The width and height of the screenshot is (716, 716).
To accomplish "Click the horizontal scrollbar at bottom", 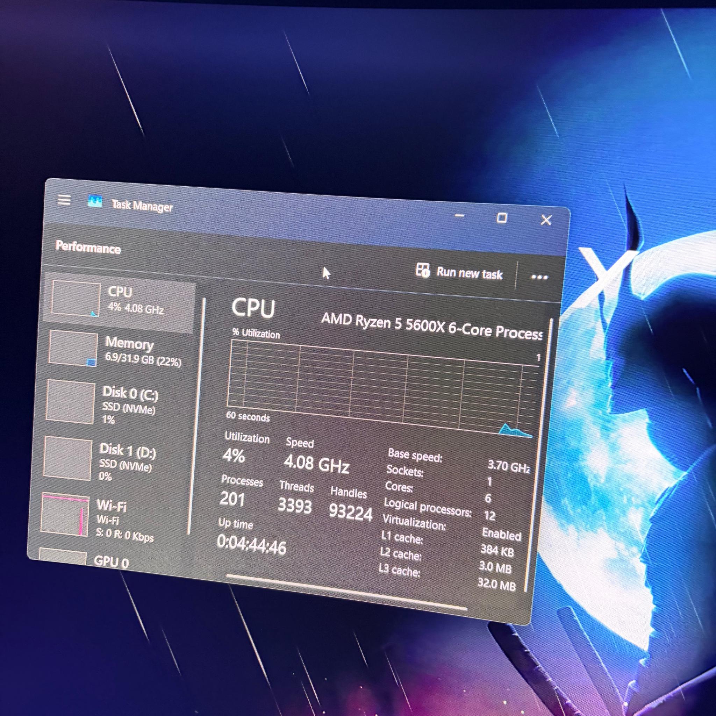I will [347, 592].
